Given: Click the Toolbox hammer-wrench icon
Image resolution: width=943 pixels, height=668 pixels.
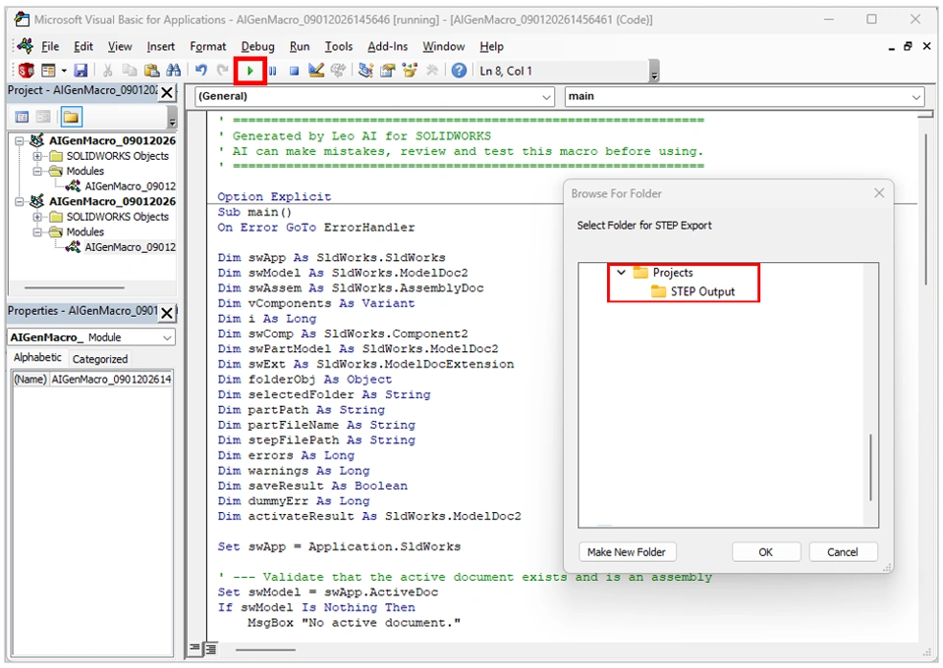Looking at the screenshot, I should pyautogui.click(x=432, y=71).
